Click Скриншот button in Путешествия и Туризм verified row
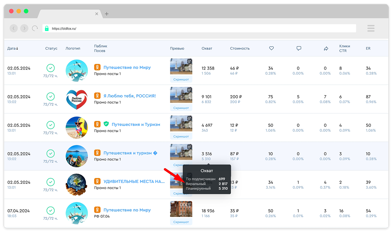The width and height of the screenshot is (392, 232). tap(181, 136)
